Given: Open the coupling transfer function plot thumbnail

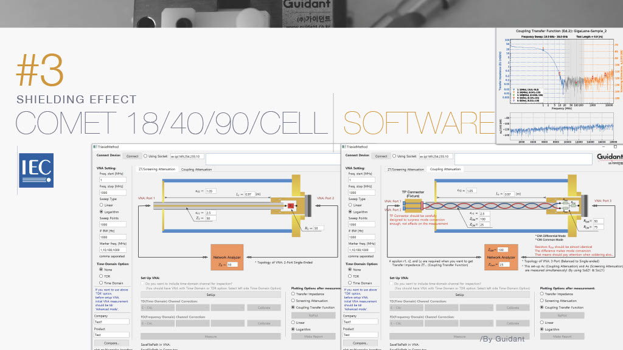Looking at the screenshot, I should pos(560,86).
